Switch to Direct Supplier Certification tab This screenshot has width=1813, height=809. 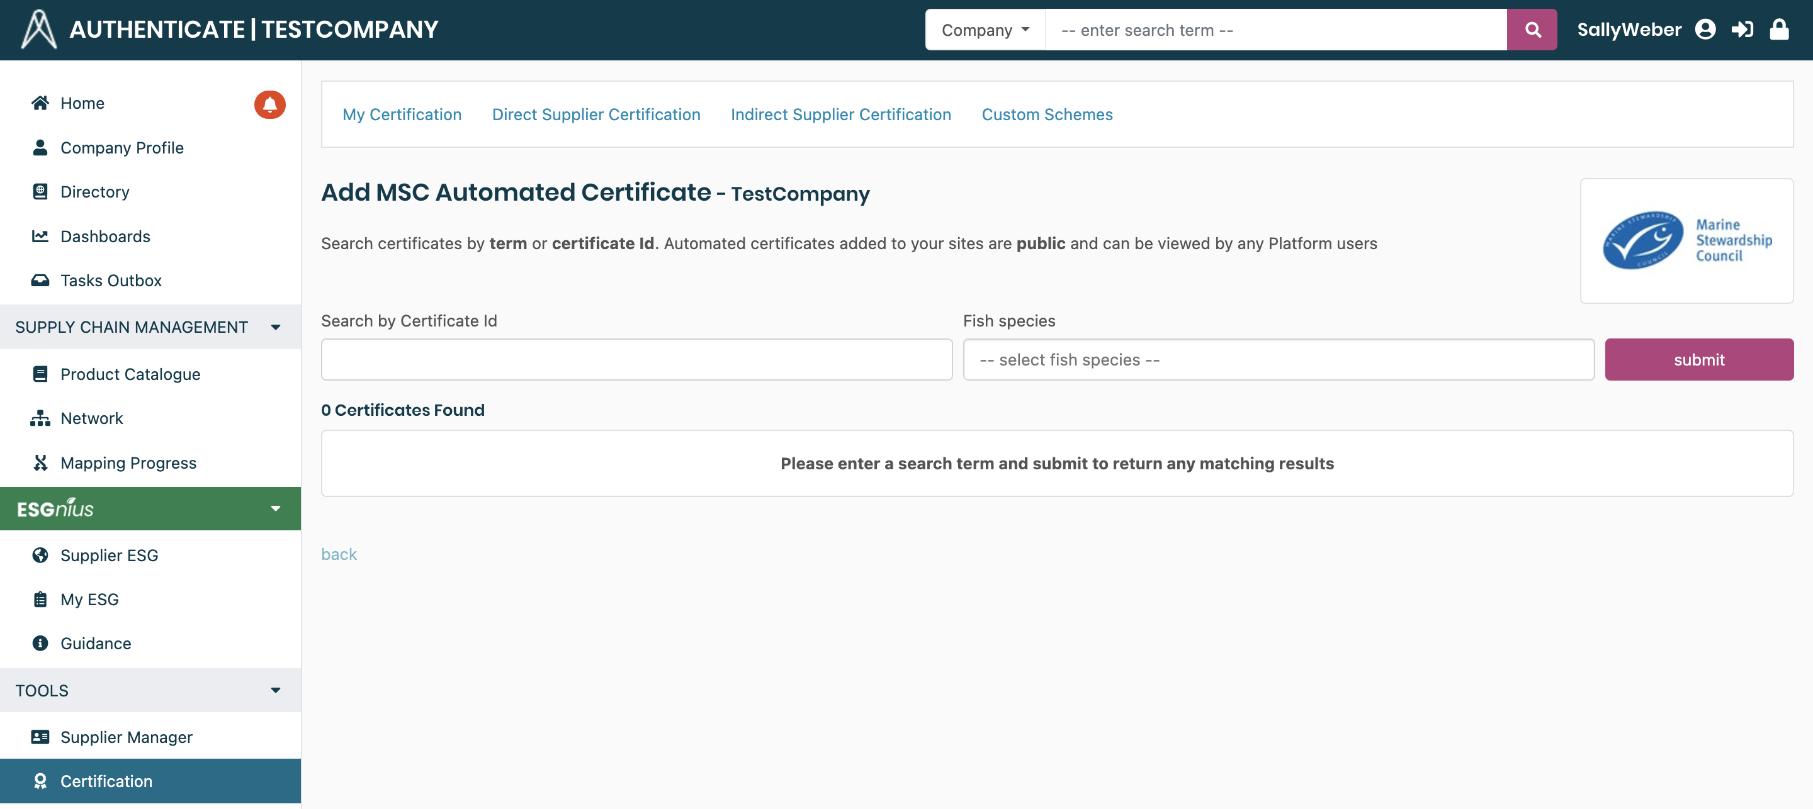tap(596, 114)
